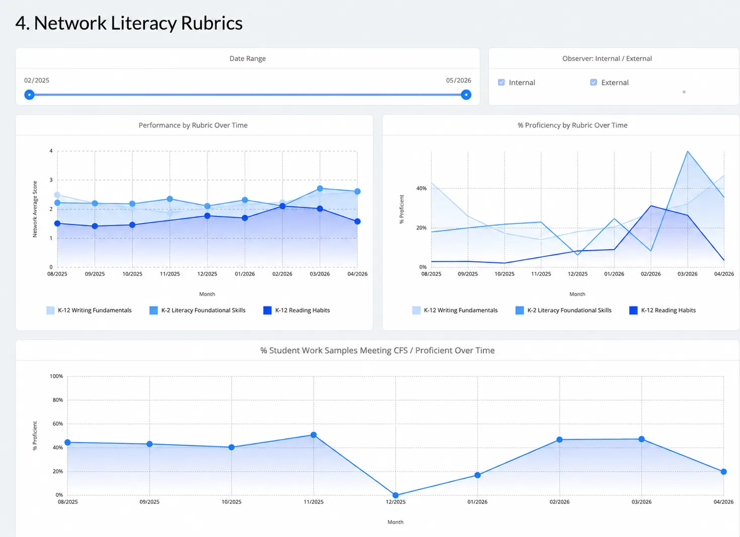
Task: Click the 03/2026 data point in Student Work Samples chart
Action: click(641, 439)
